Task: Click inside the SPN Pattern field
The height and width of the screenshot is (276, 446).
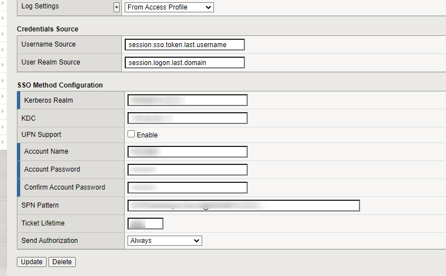Action: point(244,205)
